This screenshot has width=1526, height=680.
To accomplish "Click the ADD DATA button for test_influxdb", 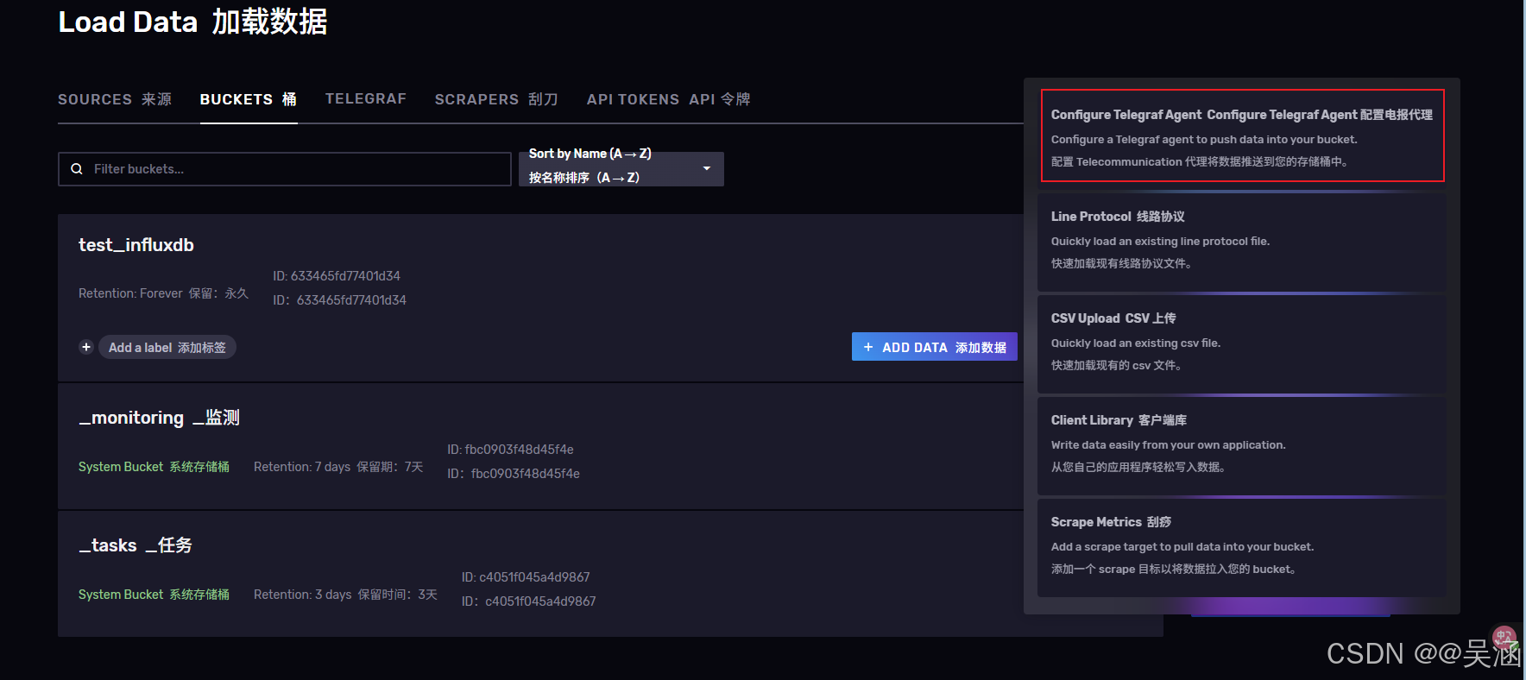I will pyautogui.click(x=935, y=347).
